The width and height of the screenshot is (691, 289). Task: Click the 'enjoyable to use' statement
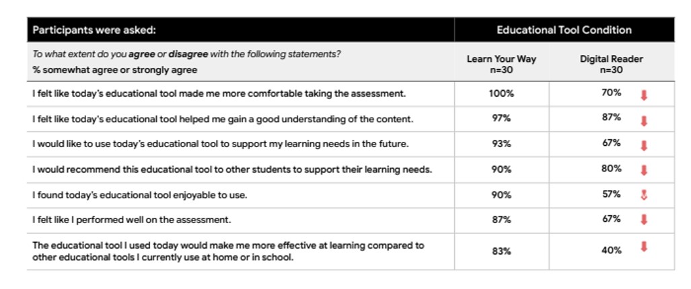pyautogui.click(x=140, y=195)
